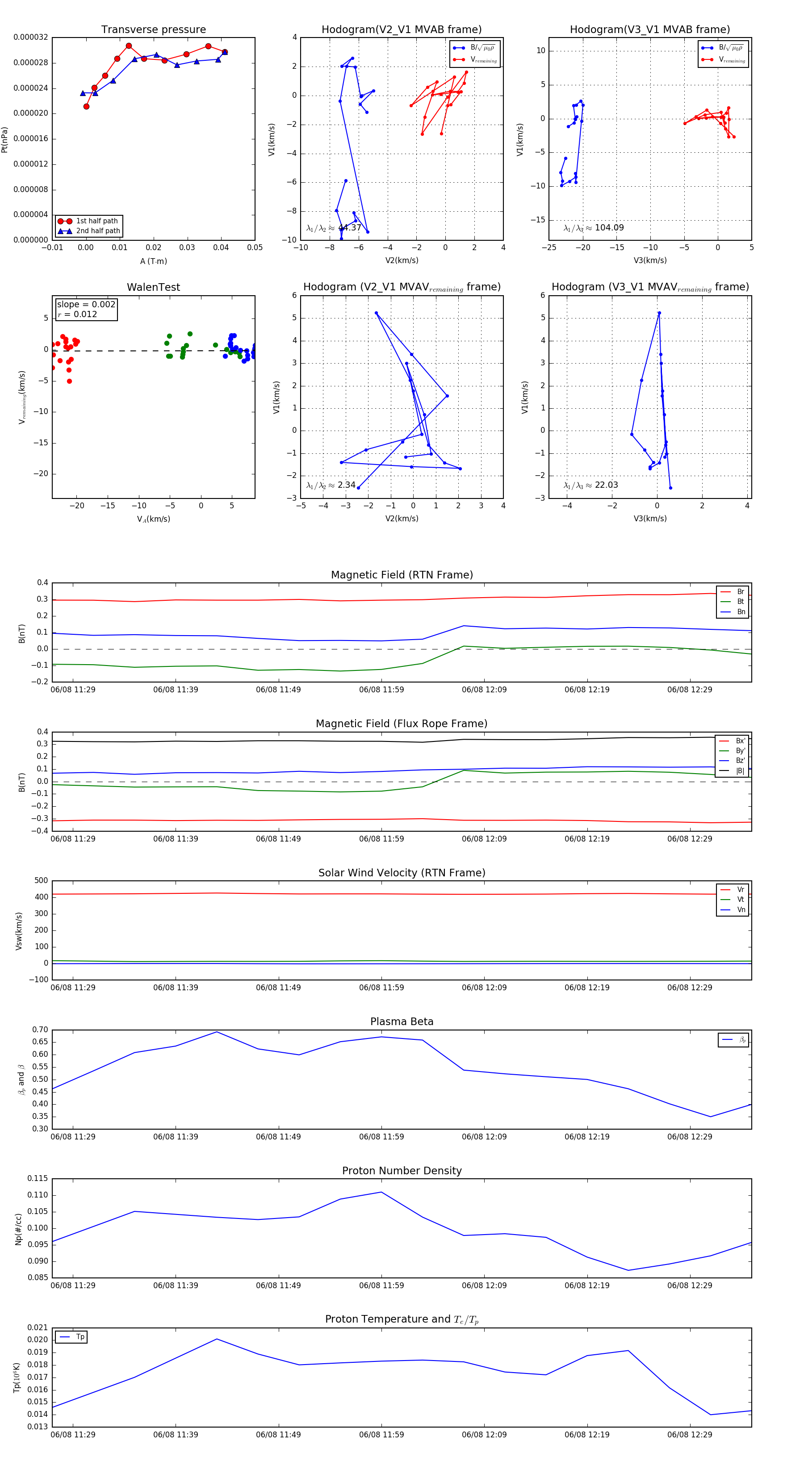Click the "Tp" legend in the Proton Temperature plot

click(71, 1337)
